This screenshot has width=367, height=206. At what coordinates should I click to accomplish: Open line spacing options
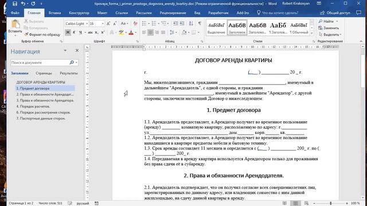[173, 33]
